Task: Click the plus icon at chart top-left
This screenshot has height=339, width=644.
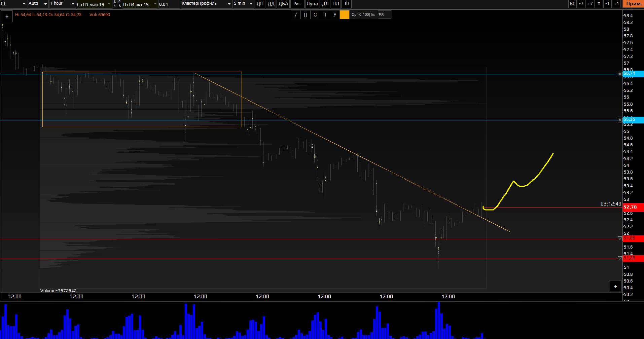Action: pyautogui.click(x=7, y=16)
